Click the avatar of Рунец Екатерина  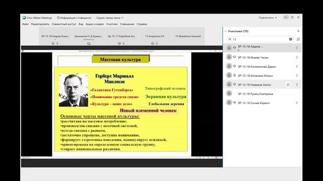pos(229,93)
